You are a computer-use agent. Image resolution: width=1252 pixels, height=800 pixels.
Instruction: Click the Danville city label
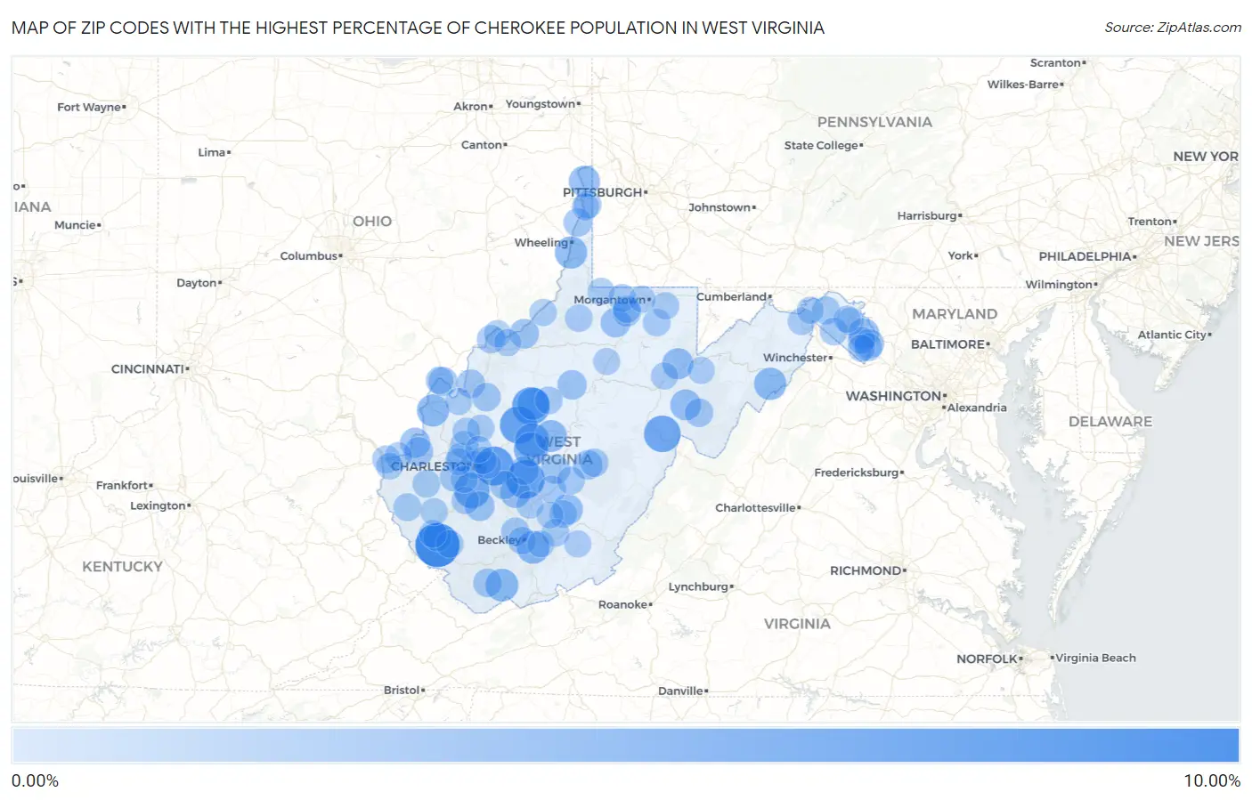(681, 691)
